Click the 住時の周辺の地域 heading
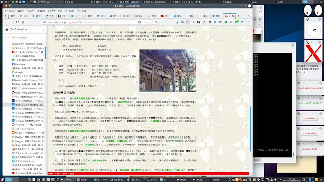Viewport: 324px width, 182px height. coord(64,92)
